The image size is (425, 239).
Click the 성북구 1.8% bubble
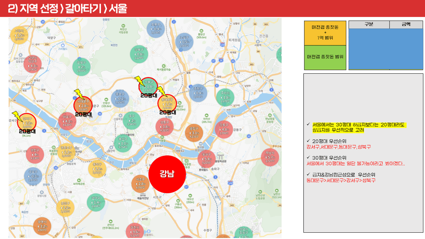pyautogui.click(x=149, y=86)
